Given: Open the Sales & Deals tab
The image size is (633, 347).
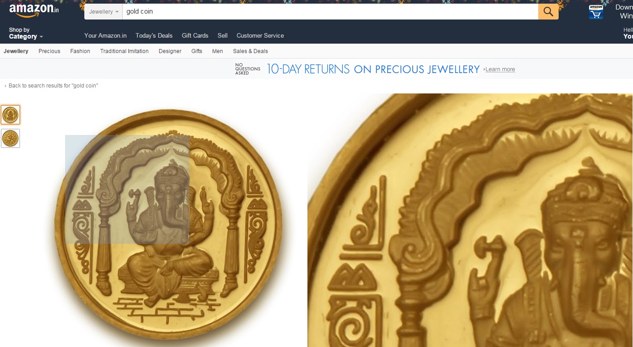Looking at the screenshot, I should (x=250, y=51).
